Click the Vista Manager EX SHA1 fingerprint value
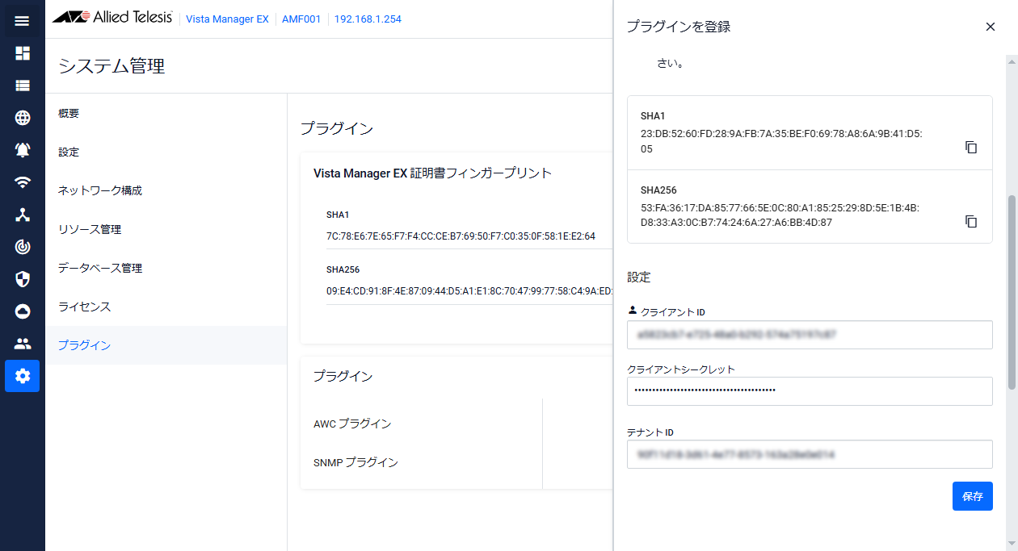Viewport: 1018px width, 551px height. [x=461, y=236]
